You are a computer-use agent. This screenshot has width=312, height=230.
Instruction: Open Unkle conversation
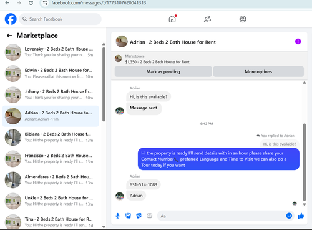[51, 201]
